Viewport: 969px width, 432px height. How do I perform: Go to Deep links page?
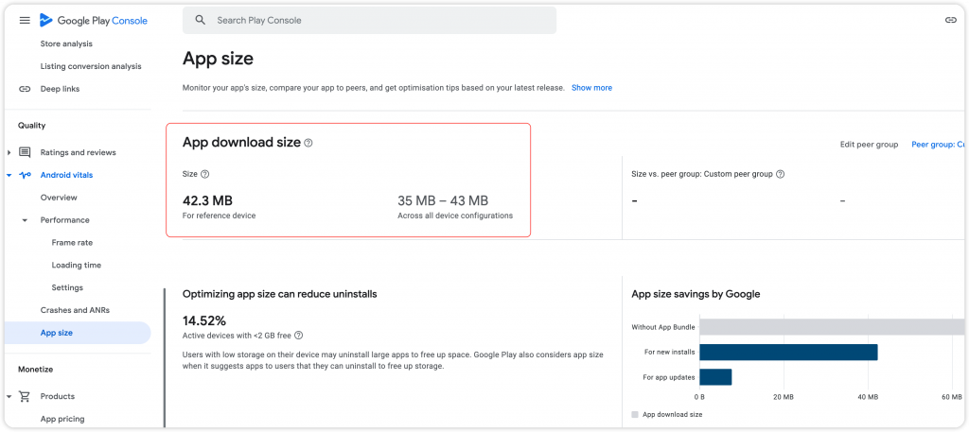(x=60, y=89)
